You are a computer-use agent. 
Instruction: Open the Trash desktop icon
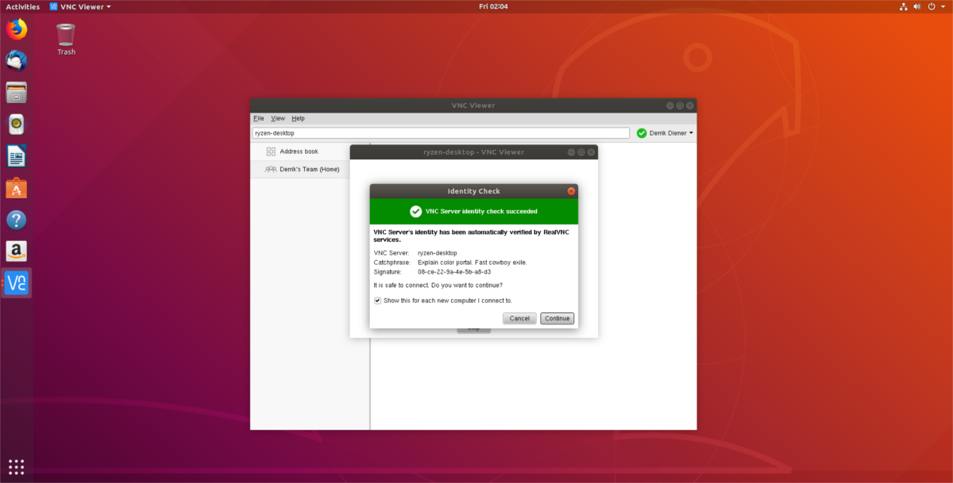coord(66,40)
